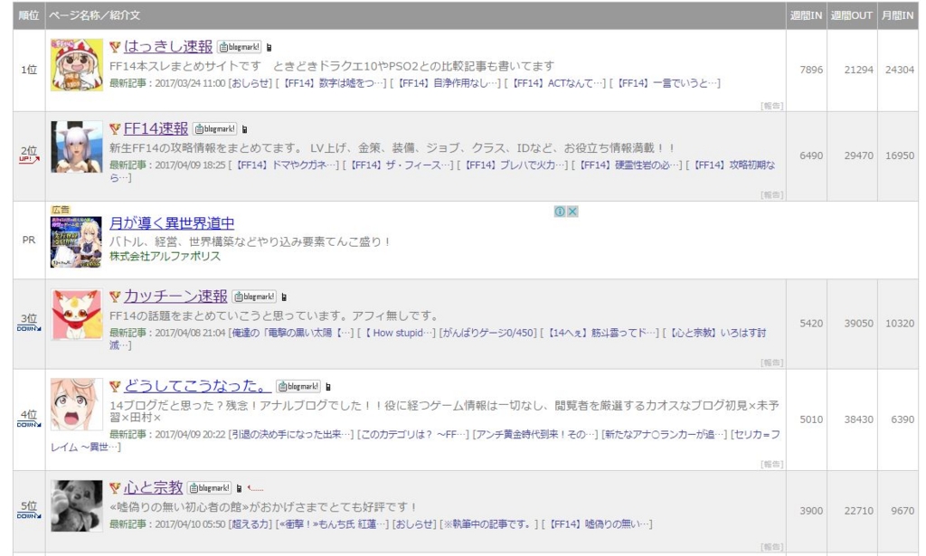Close the PR advertisement with the X icon
This screenshot has width=926, height=556.
click(x=572, y=212)
